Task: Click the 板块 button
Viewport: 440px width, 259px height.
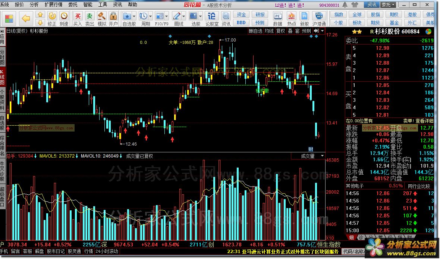Action: [x=357, y=23]
